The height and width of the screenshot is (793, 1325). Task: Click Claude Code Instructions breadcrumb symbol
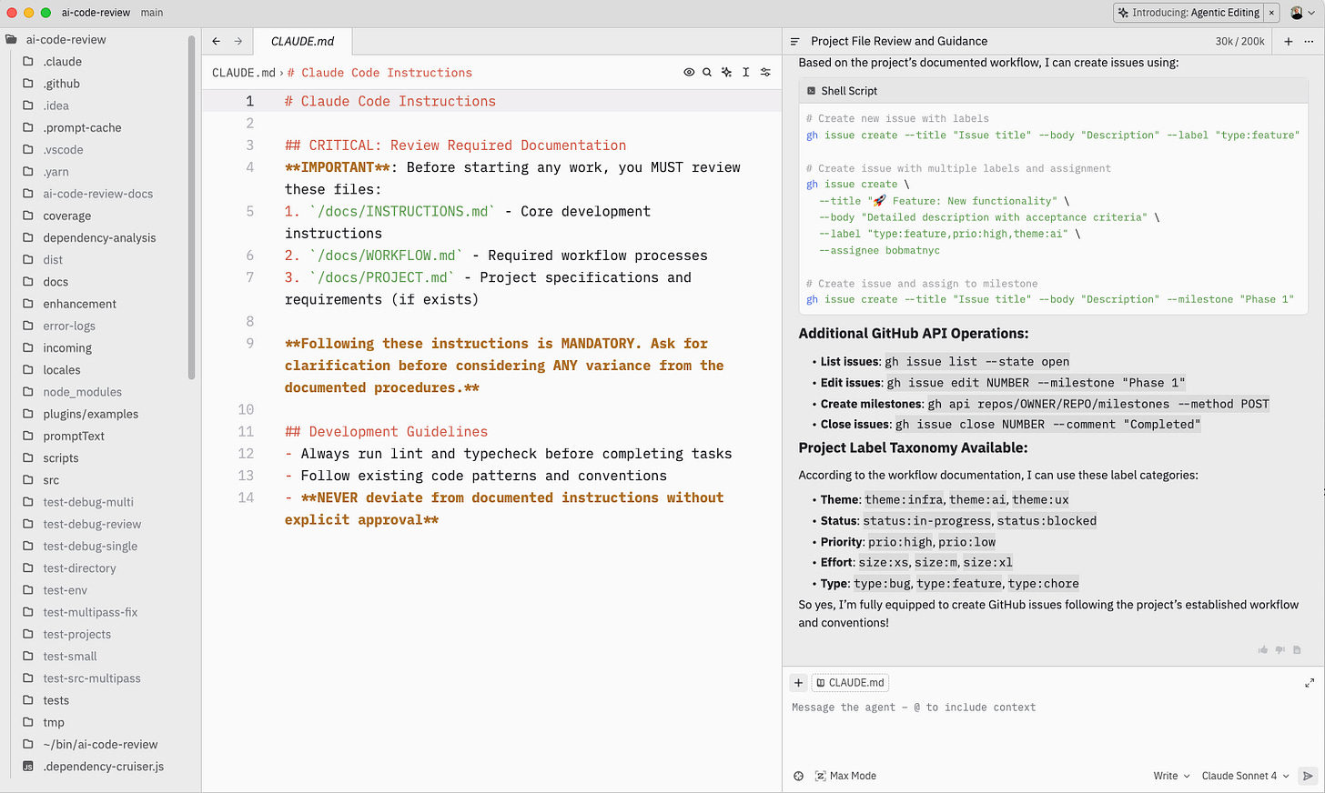379,73
